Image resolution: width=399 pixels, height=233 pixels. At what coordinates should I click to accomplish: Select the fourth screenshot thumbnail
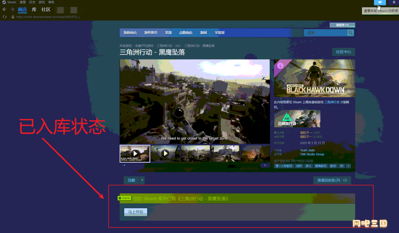pyautogui.click(x=226, y=153)
